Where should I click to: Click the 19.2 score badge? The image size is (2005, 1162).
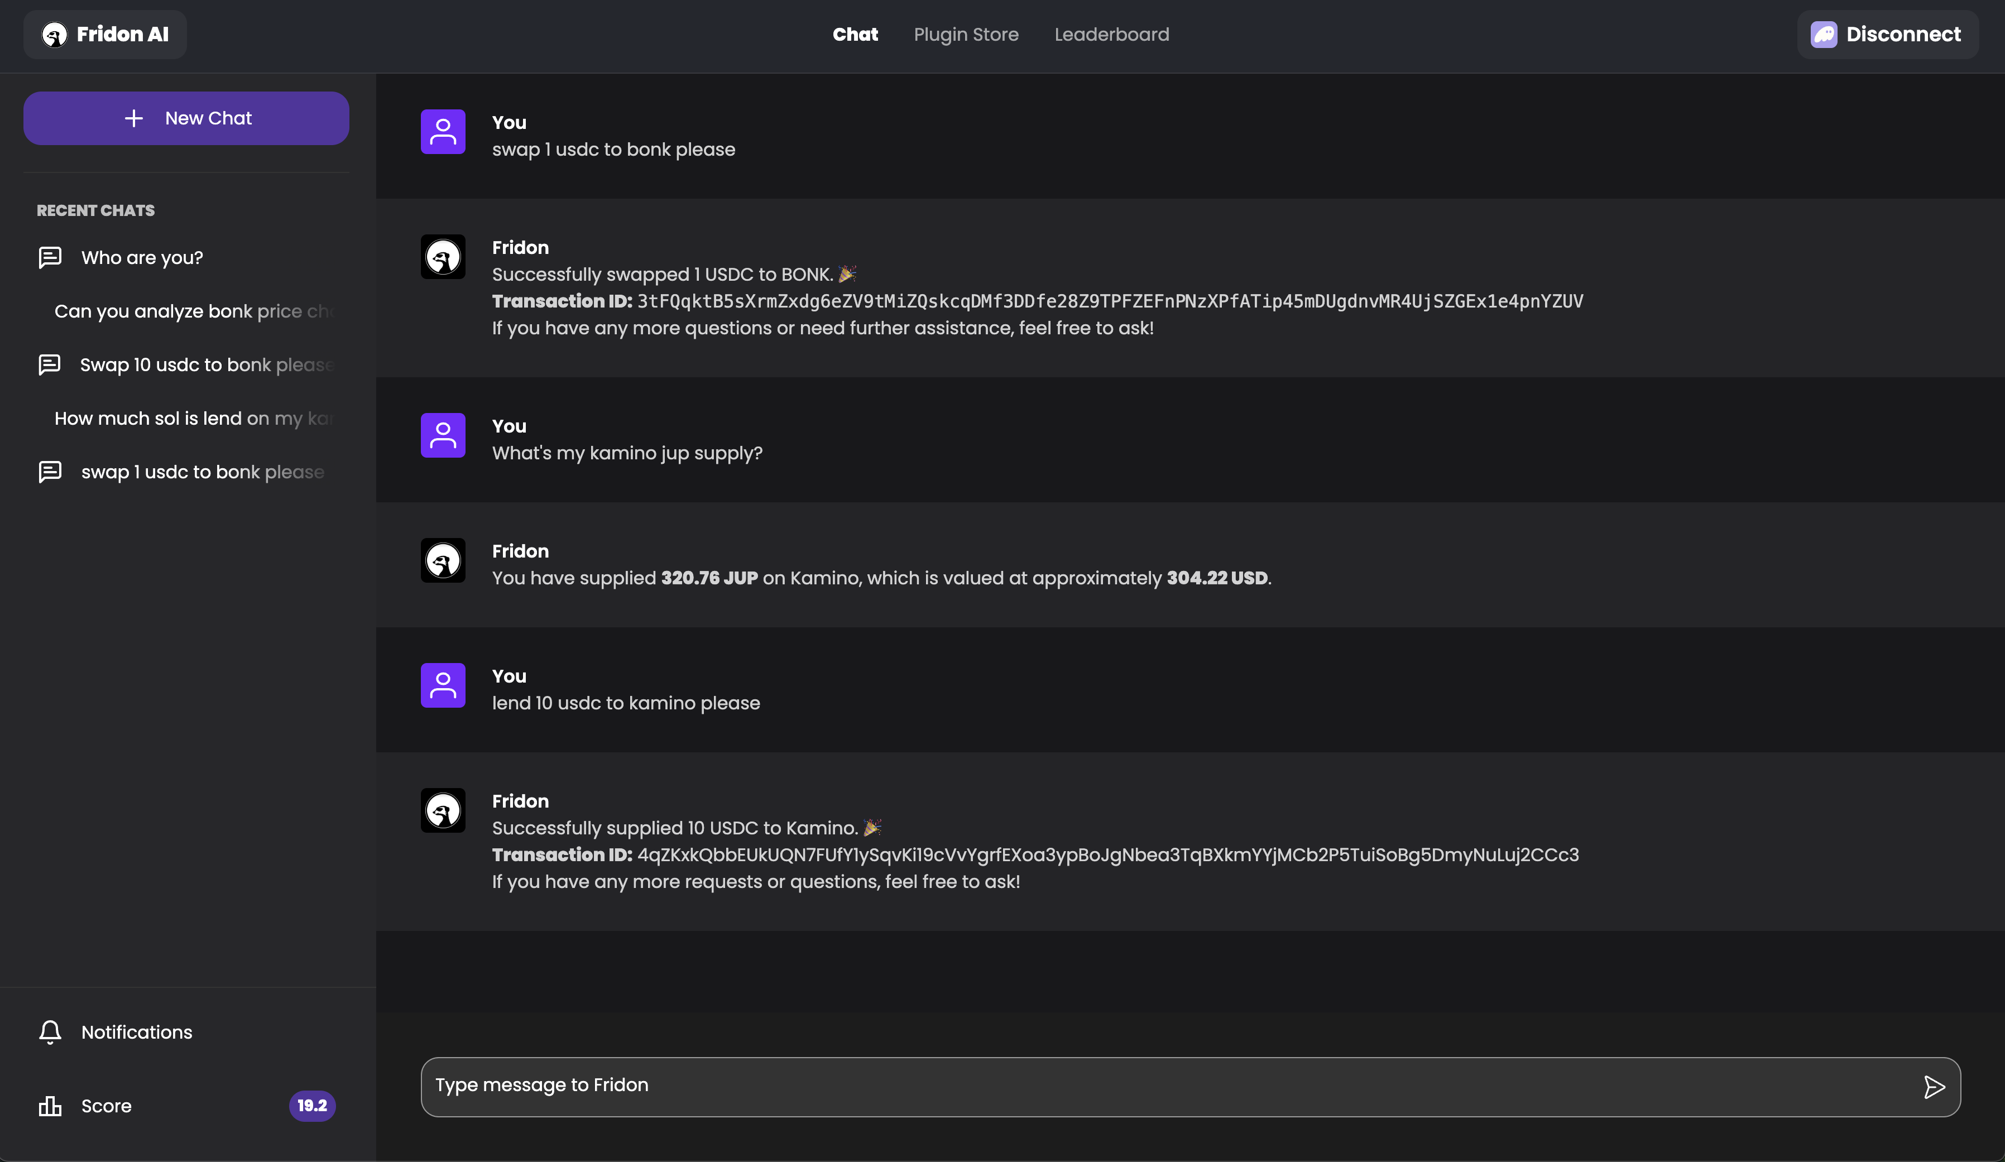(312, 1106)
